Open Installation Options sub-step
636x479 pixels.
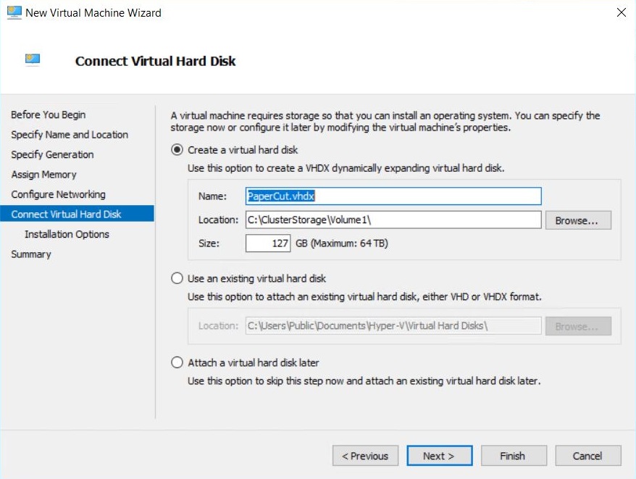pos(67,234)
